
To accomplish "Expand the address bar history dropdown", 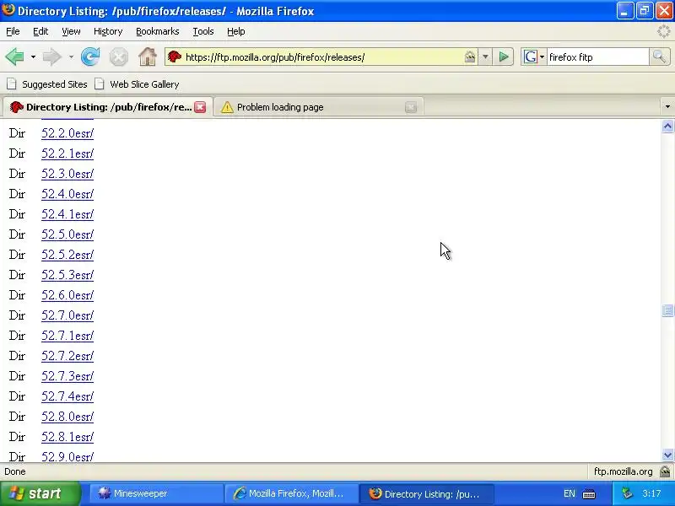I will (485, 57).
